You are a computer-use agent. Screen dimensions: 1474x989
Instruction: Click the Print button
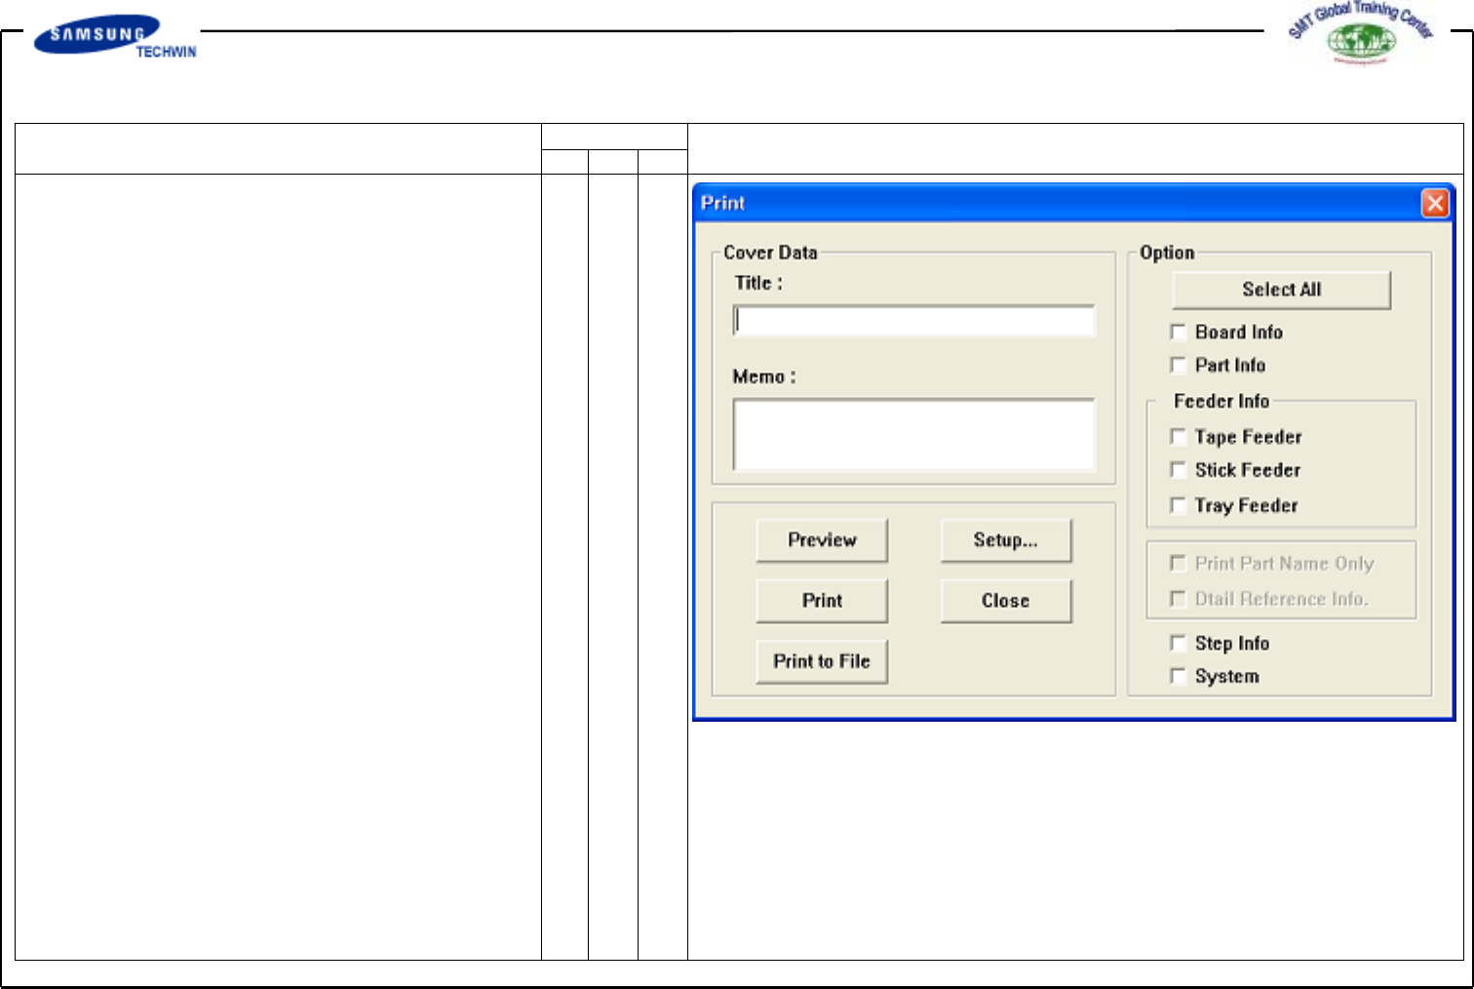coord(822,601)
